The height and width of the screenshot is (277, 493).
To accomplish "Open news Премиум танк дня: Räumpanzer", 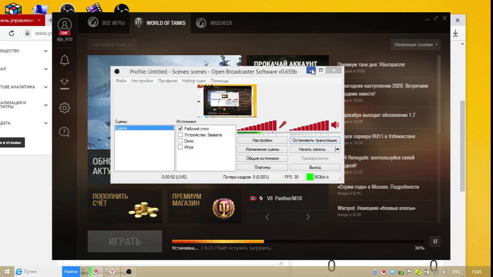I will pyautogui.click(x=371, y=65).
